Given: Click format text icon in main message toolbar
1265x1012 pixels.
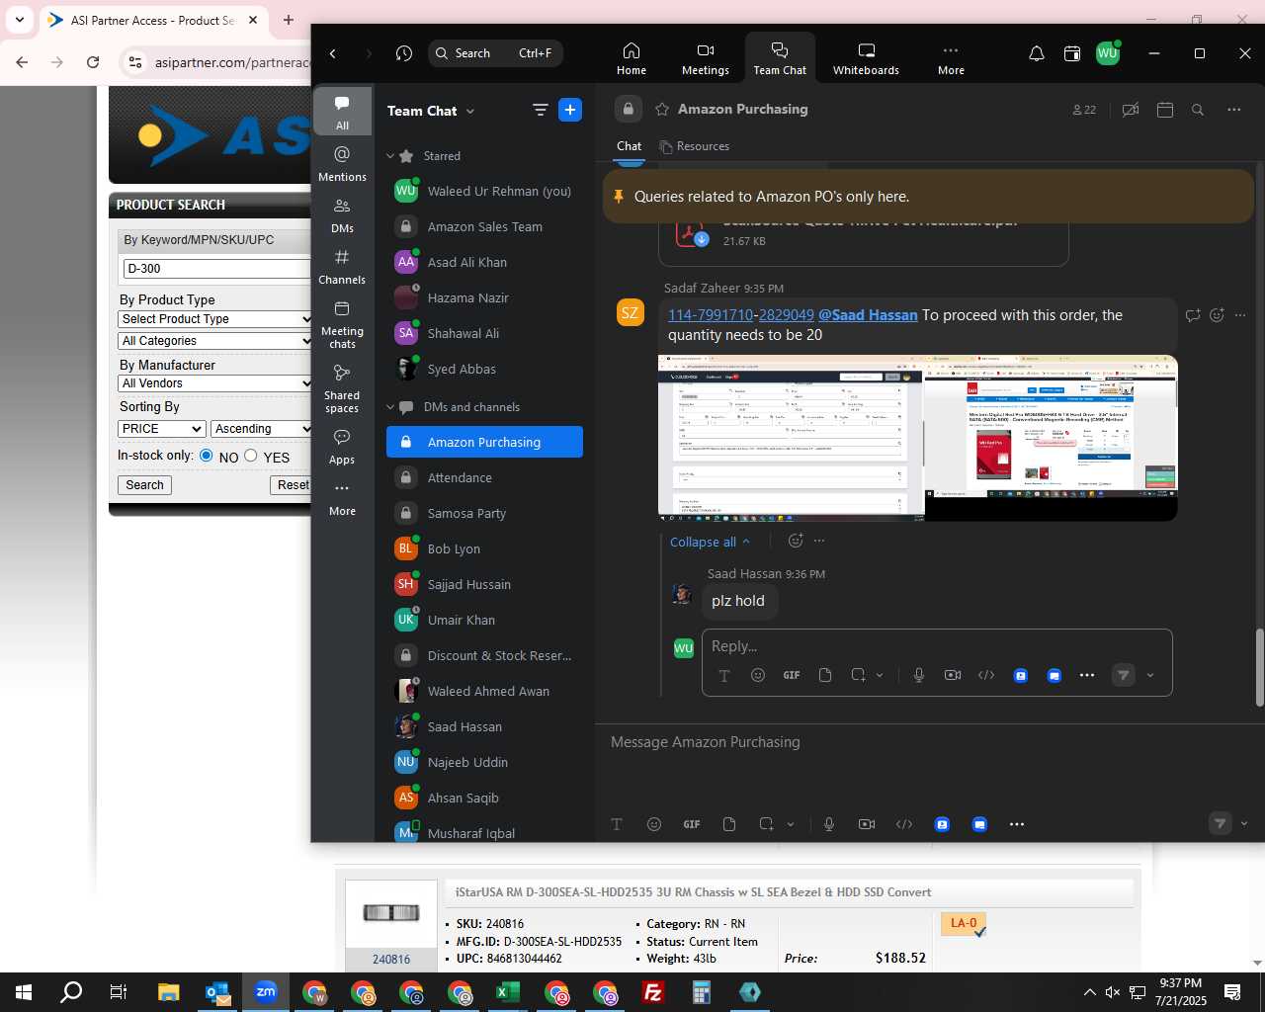Looking at the screenshot, I should tap(617, 824).
